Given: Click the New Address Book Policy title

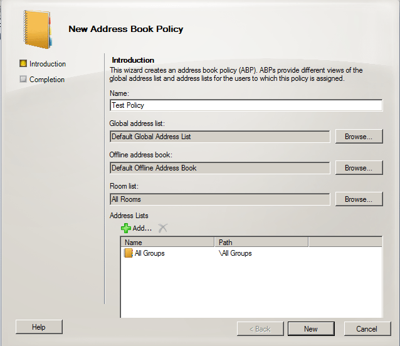Looking at the screenshot, I should coord(126,29).
